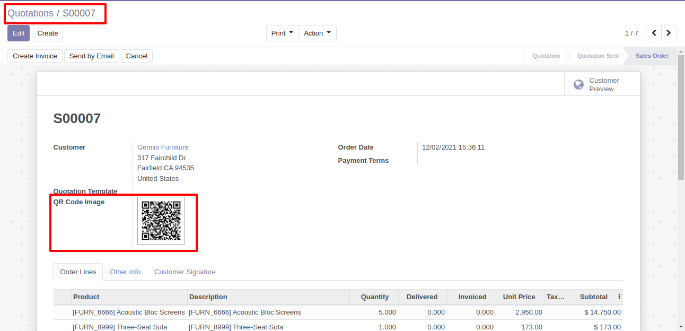
Task: Sort table by Quantity column header
Action: (374, 297)
